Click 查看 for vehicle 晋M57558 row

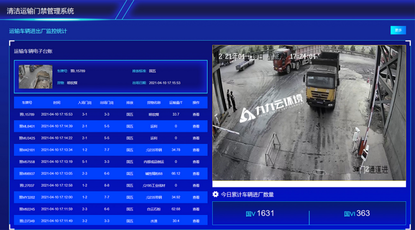[196, 162]
